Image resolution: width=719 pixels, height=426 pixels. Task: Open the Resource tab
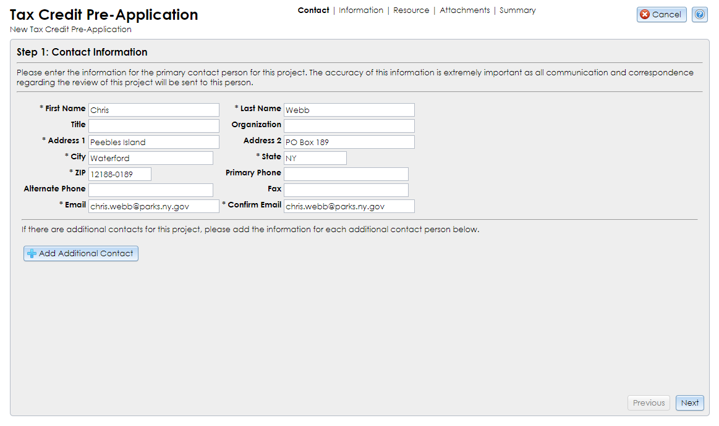tap(411, 10)
